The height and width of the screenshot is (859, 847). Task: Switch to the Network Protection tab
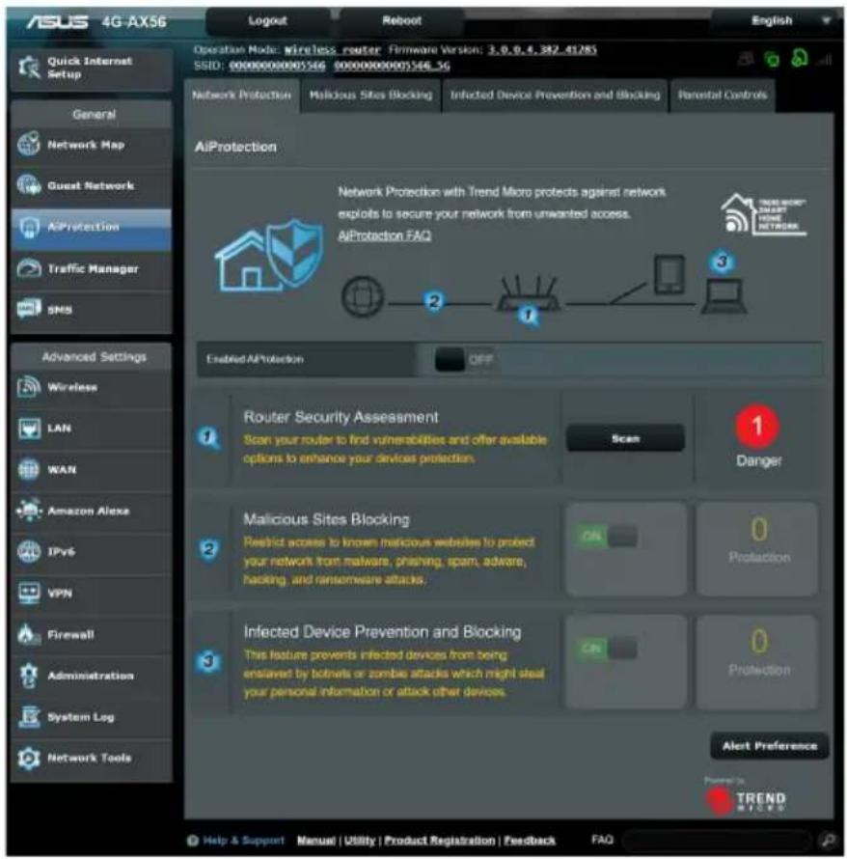(241, 96)
